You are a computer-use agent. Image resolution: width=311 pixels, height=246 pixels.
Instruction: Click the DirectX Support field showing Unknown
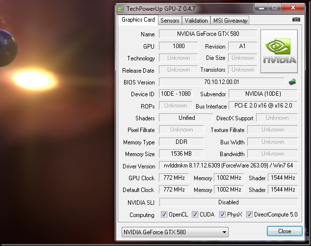(277, 118)
